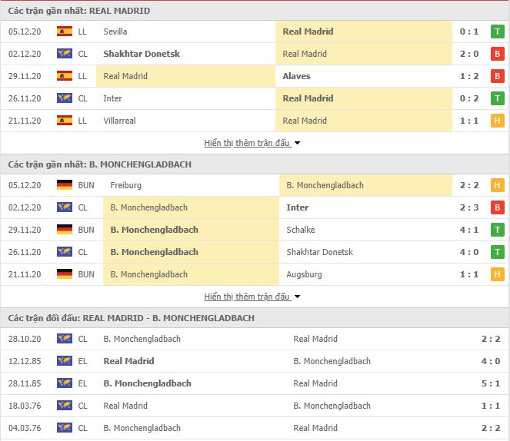This screenshot has height=441, width=510.
Task: Click the Germany flag beside Augsburg match
Action: coord(65,274)
